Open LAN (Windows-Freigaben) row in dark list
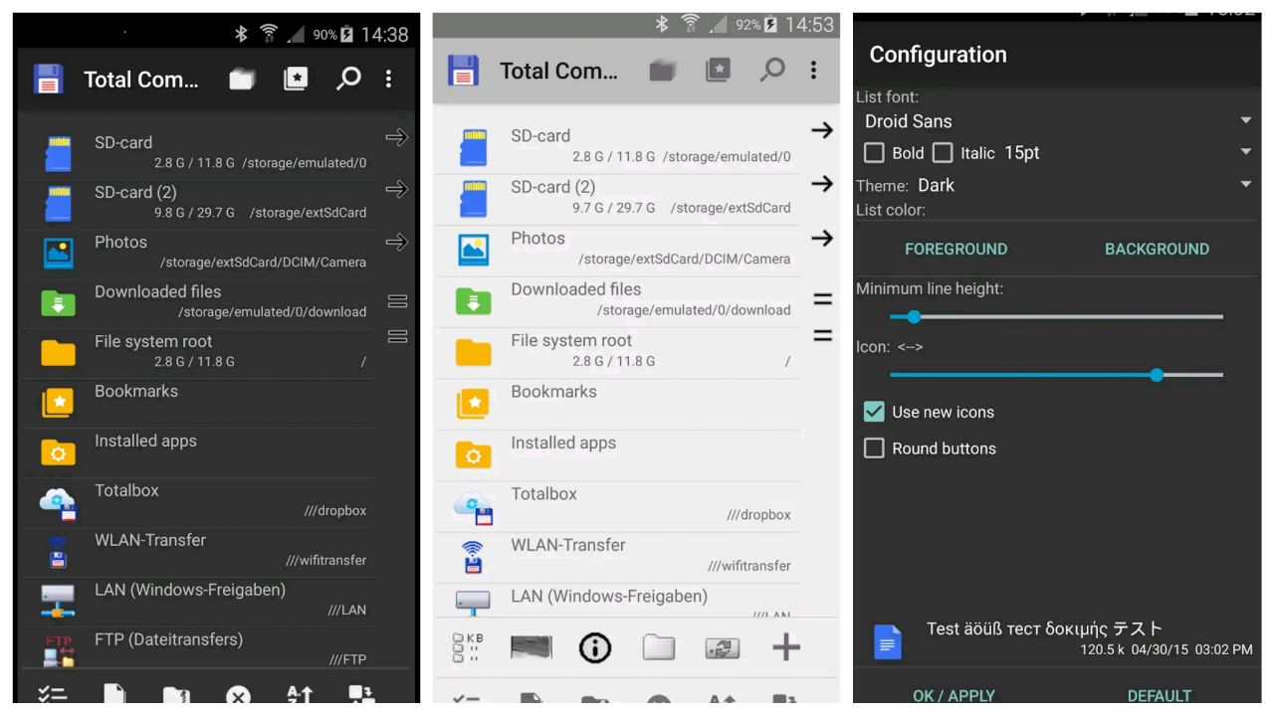The width and height of the screenshot is (1274, 715). (198, 602)
